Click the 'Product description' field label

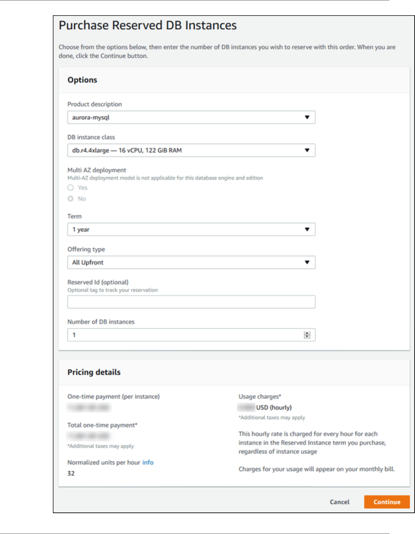click(x=95, y=104)
